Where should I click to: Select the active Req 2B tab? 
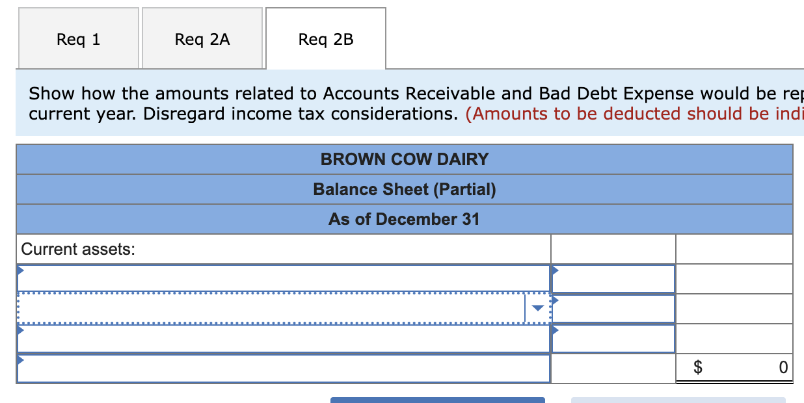325,38
